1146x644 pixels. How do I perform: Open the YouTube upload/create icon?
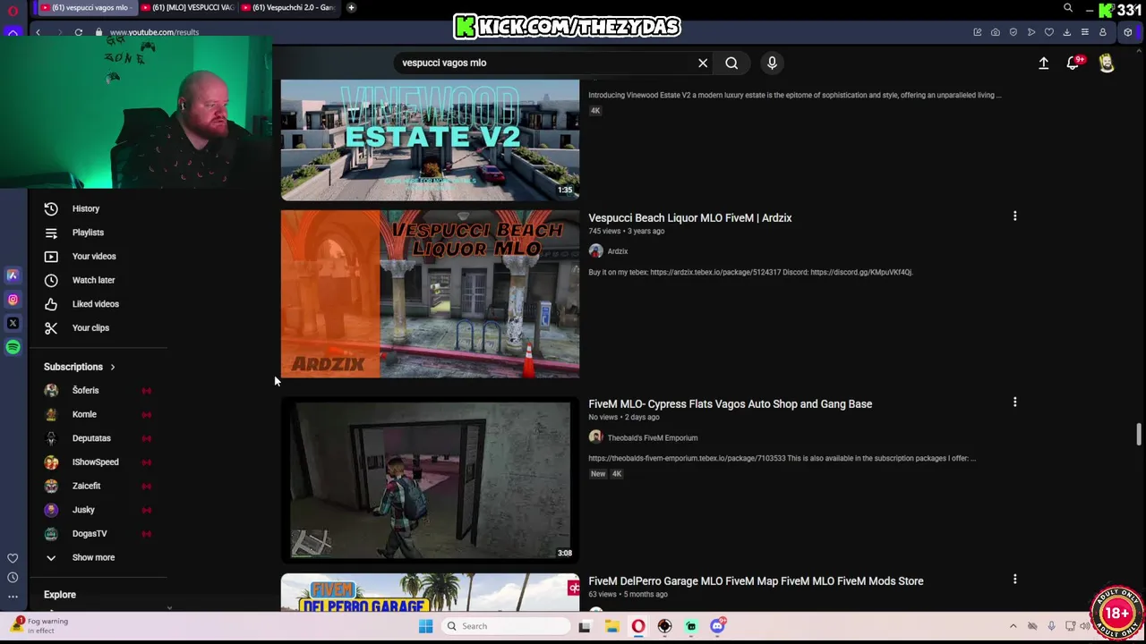(x=1043, y=63)
